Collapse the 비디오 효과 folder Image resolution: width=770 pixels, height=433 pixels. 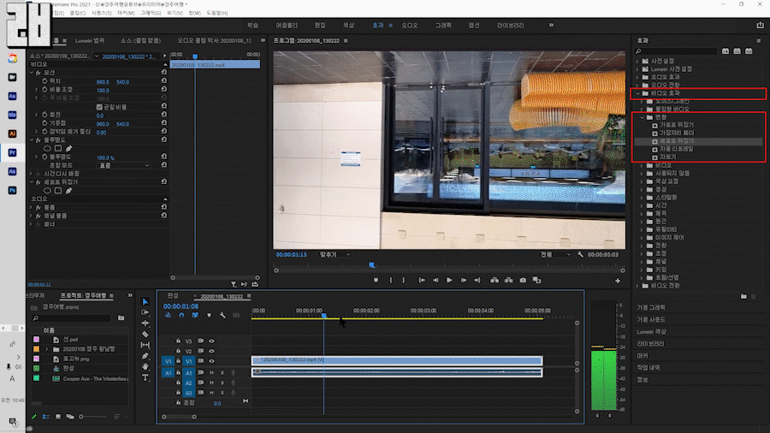636,93
